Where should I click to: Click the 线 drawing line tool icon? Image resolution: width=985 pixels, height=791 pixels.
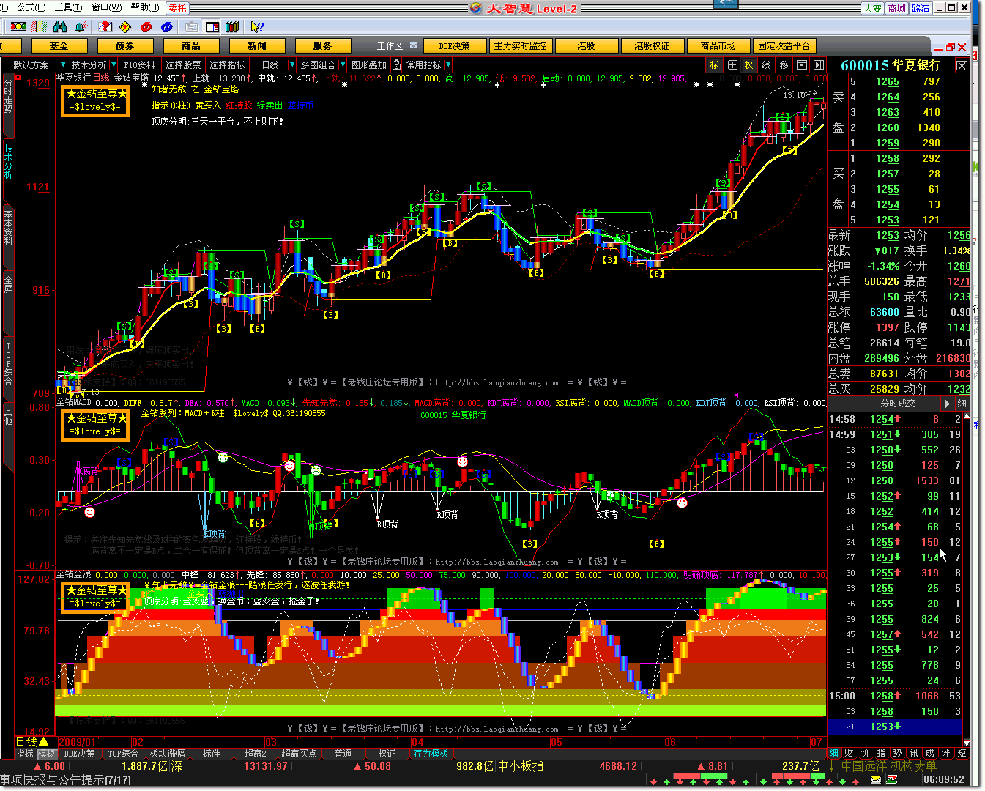click(x=766, y=65)
